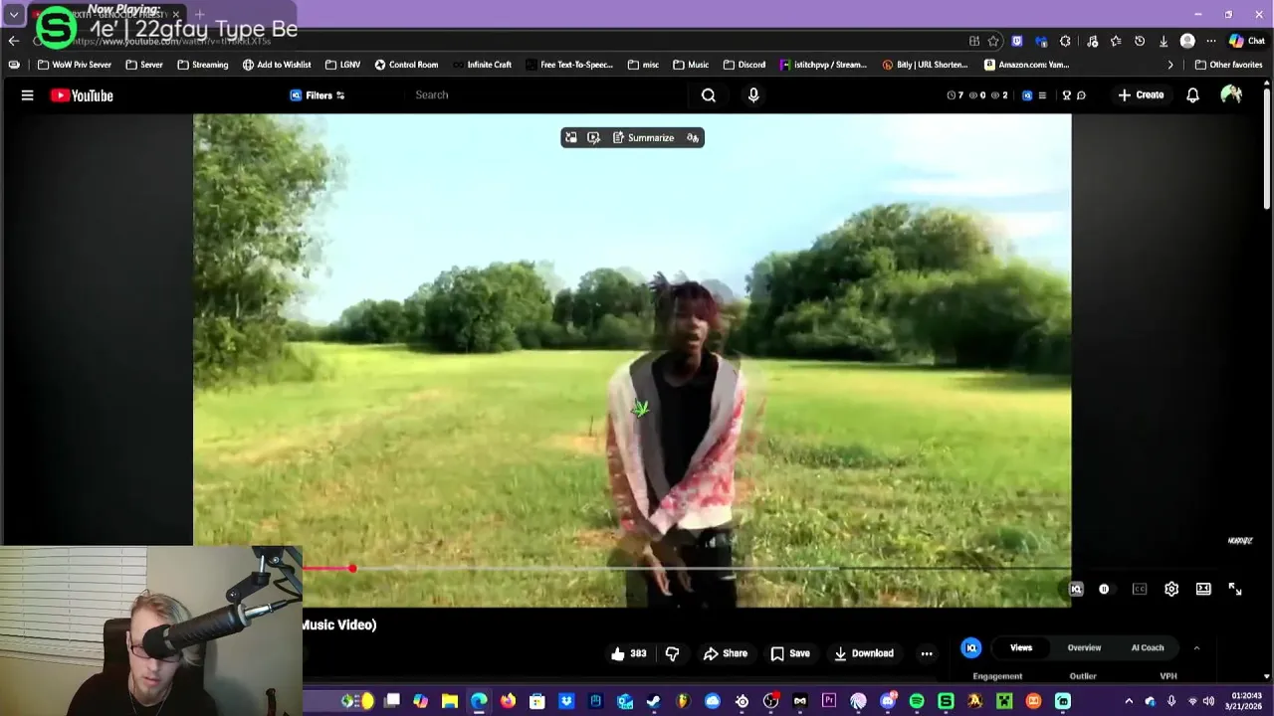The height and width of the screenshot is (716, 1274).
Task: Open the Streaming bookmarks folder
Action: click(x=203, y=65)
